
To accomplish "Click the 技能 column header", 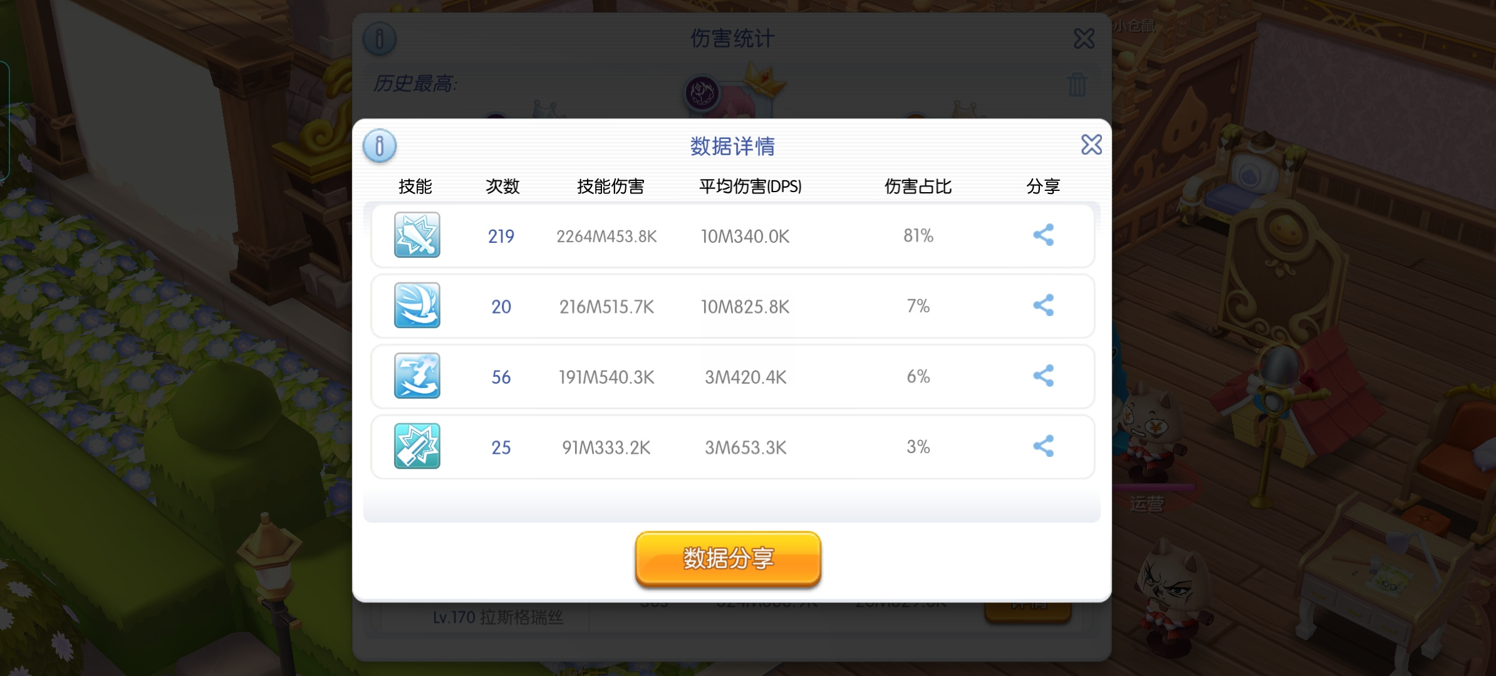I will tap(415, 187).
